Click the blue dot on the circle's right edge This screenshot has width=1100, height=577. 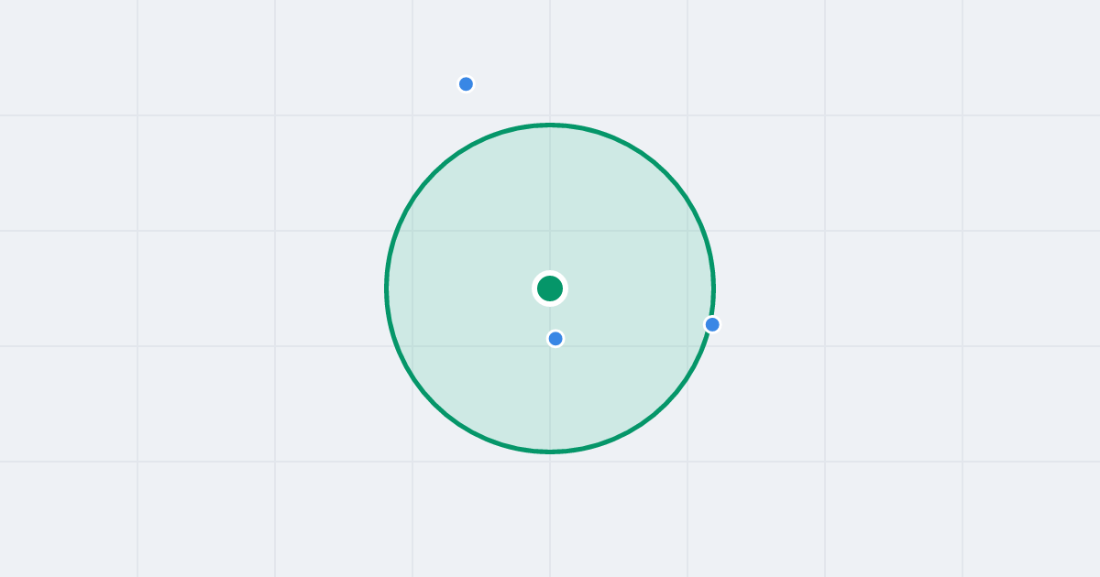click(x=712, y=324)
